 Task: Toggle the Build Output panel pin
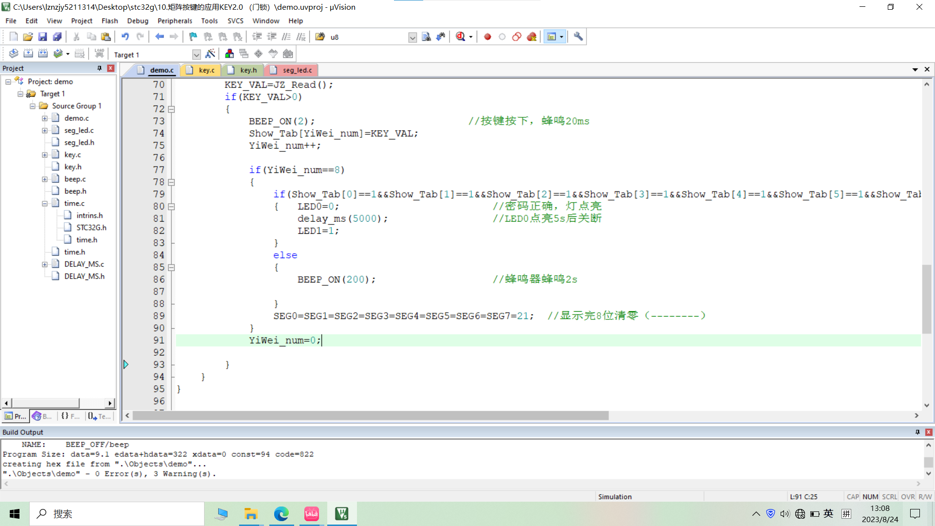917,432
